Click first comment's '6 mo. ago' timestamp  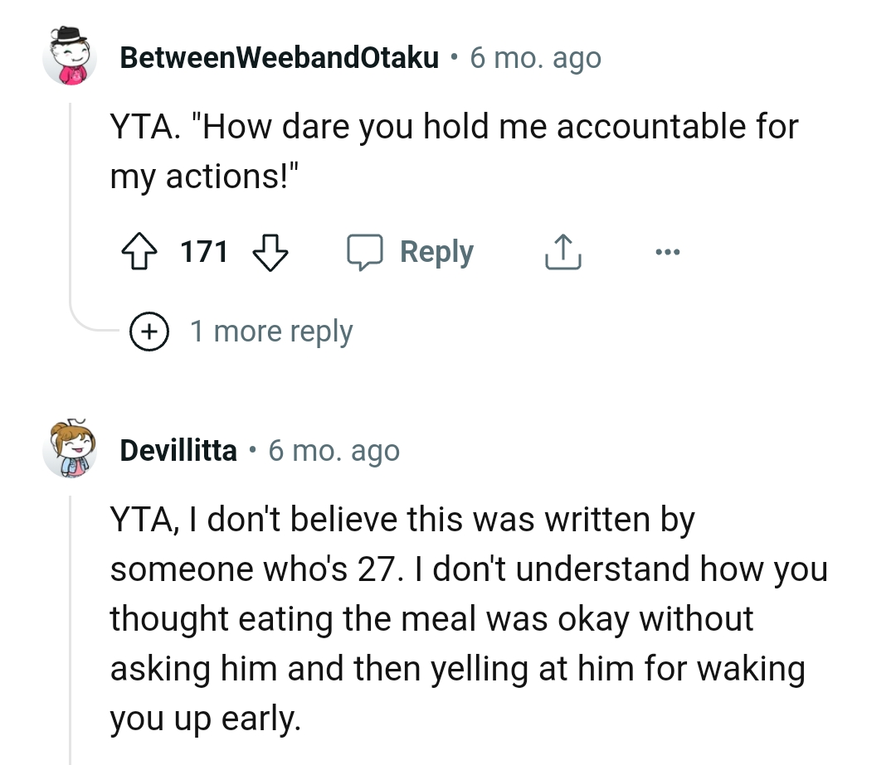(535, 58)
